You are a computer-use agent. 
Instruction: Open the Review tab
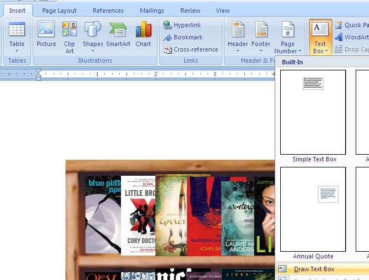click(190, 11)
